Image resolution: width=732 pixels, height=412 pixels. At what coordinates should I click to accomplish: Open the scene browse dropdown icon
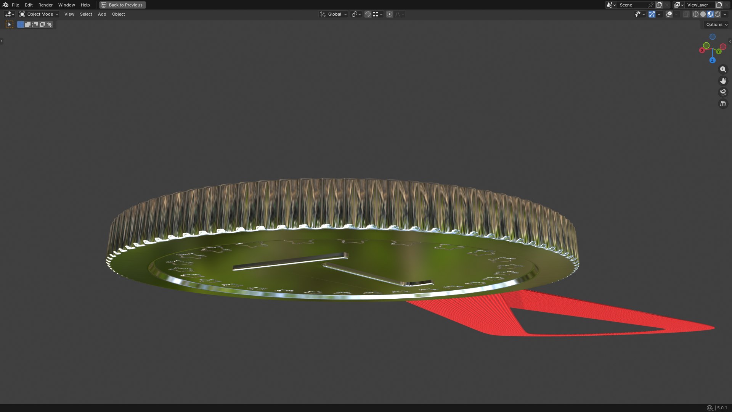[x=611, y=5]
